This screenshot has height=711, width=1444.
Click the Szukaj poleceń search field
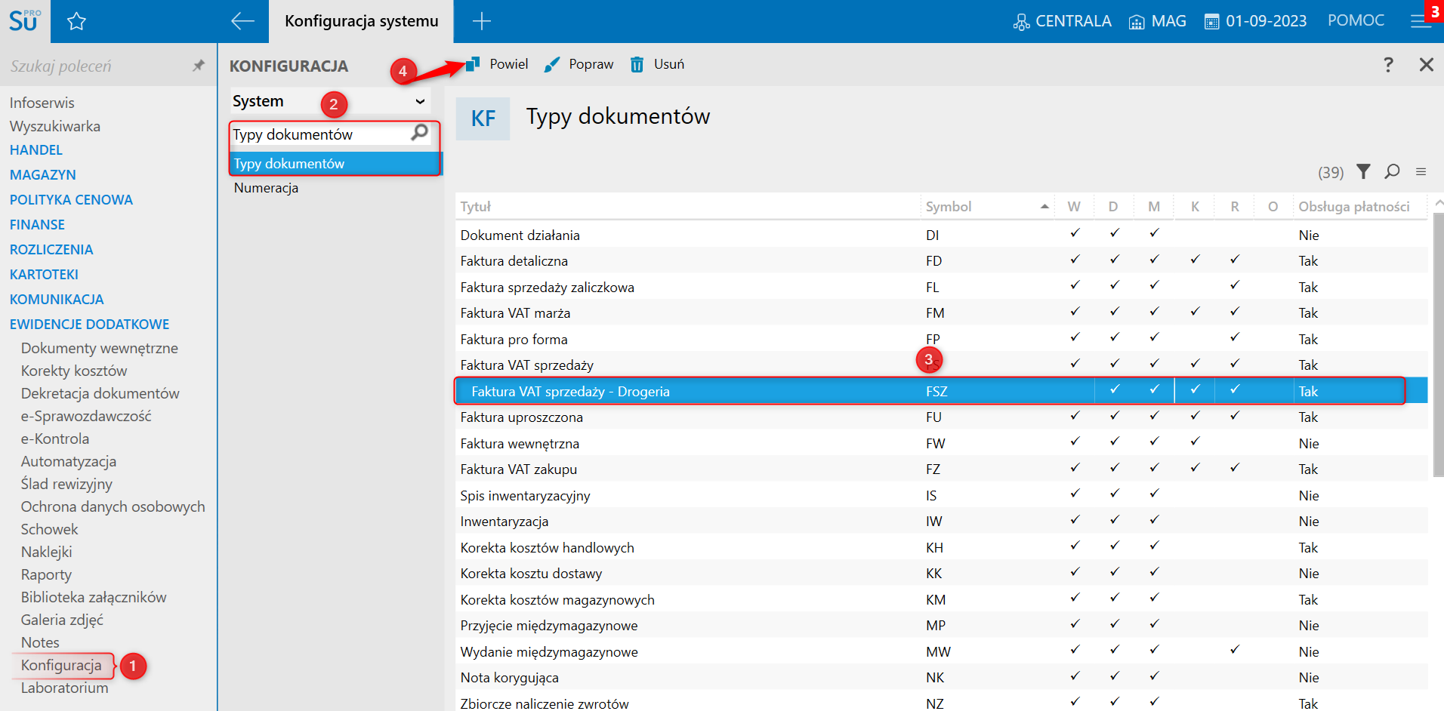(98, 66)
